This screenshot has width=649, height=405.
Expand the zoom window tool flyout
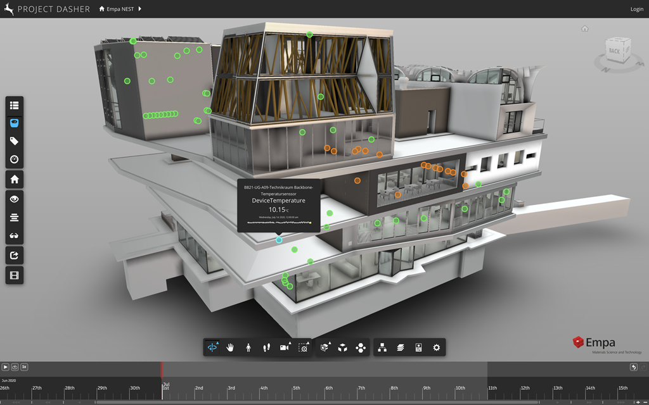coord(304,347)
